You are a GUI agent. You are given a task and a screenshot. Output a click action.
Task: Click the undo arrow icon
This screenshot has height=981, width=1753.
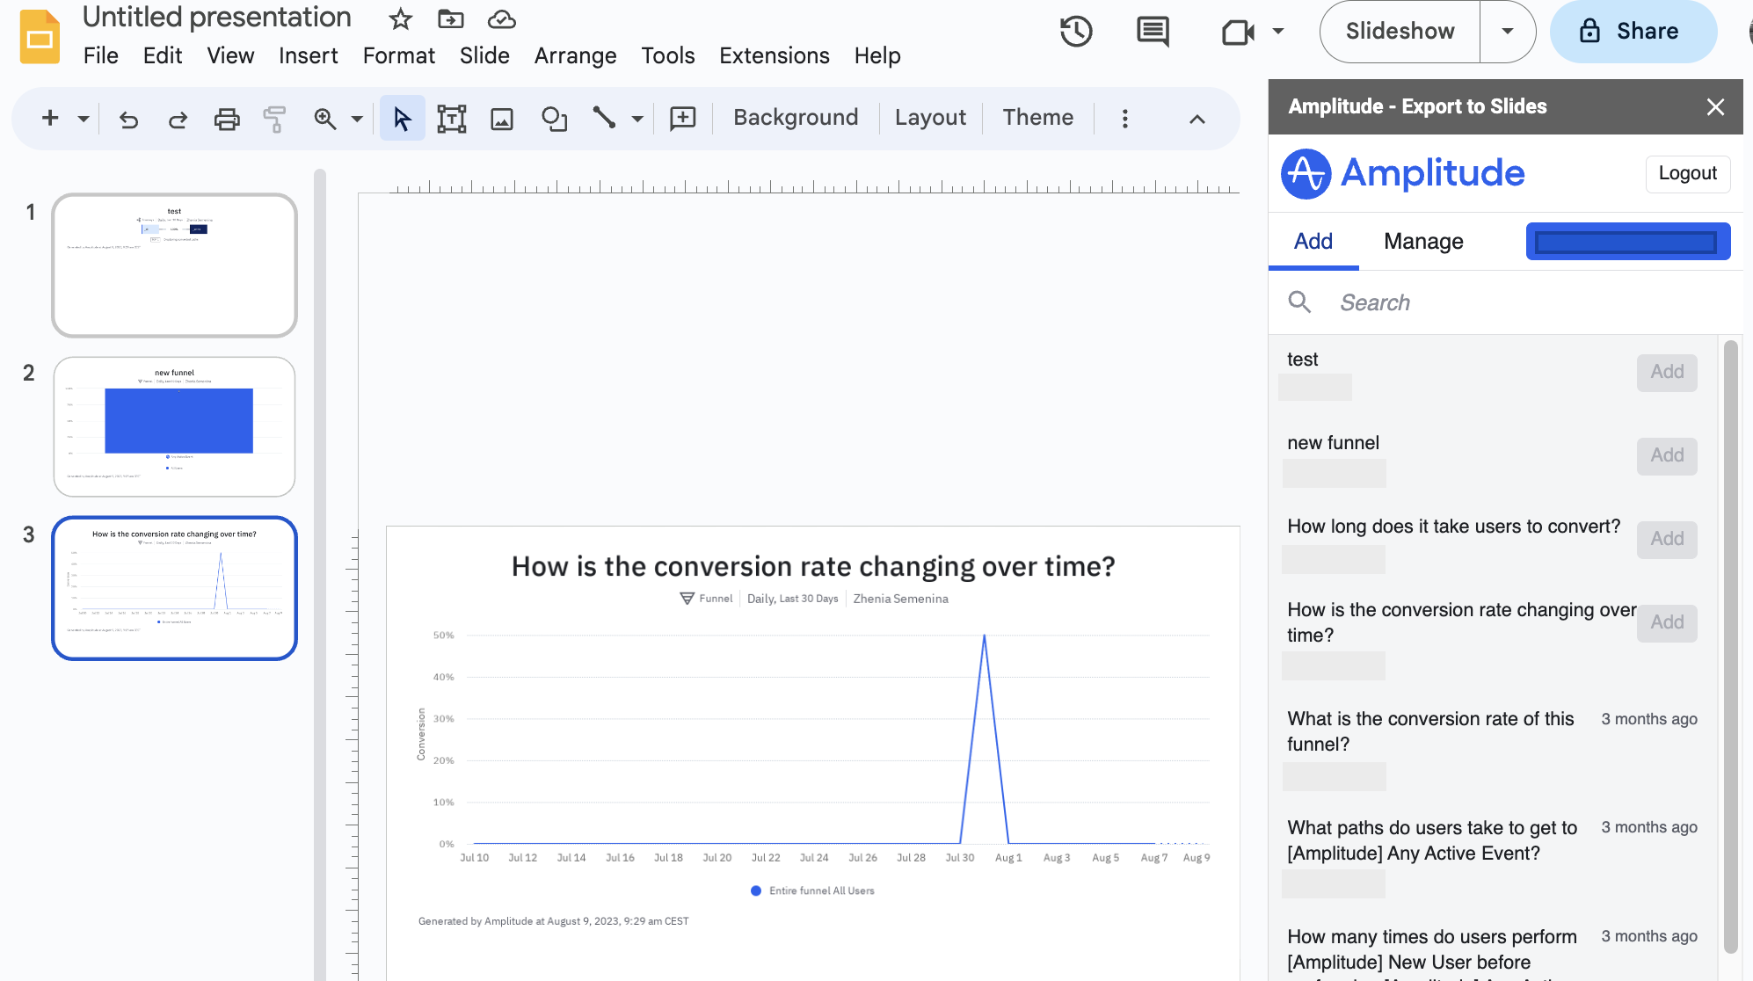[x=129, y=119]
